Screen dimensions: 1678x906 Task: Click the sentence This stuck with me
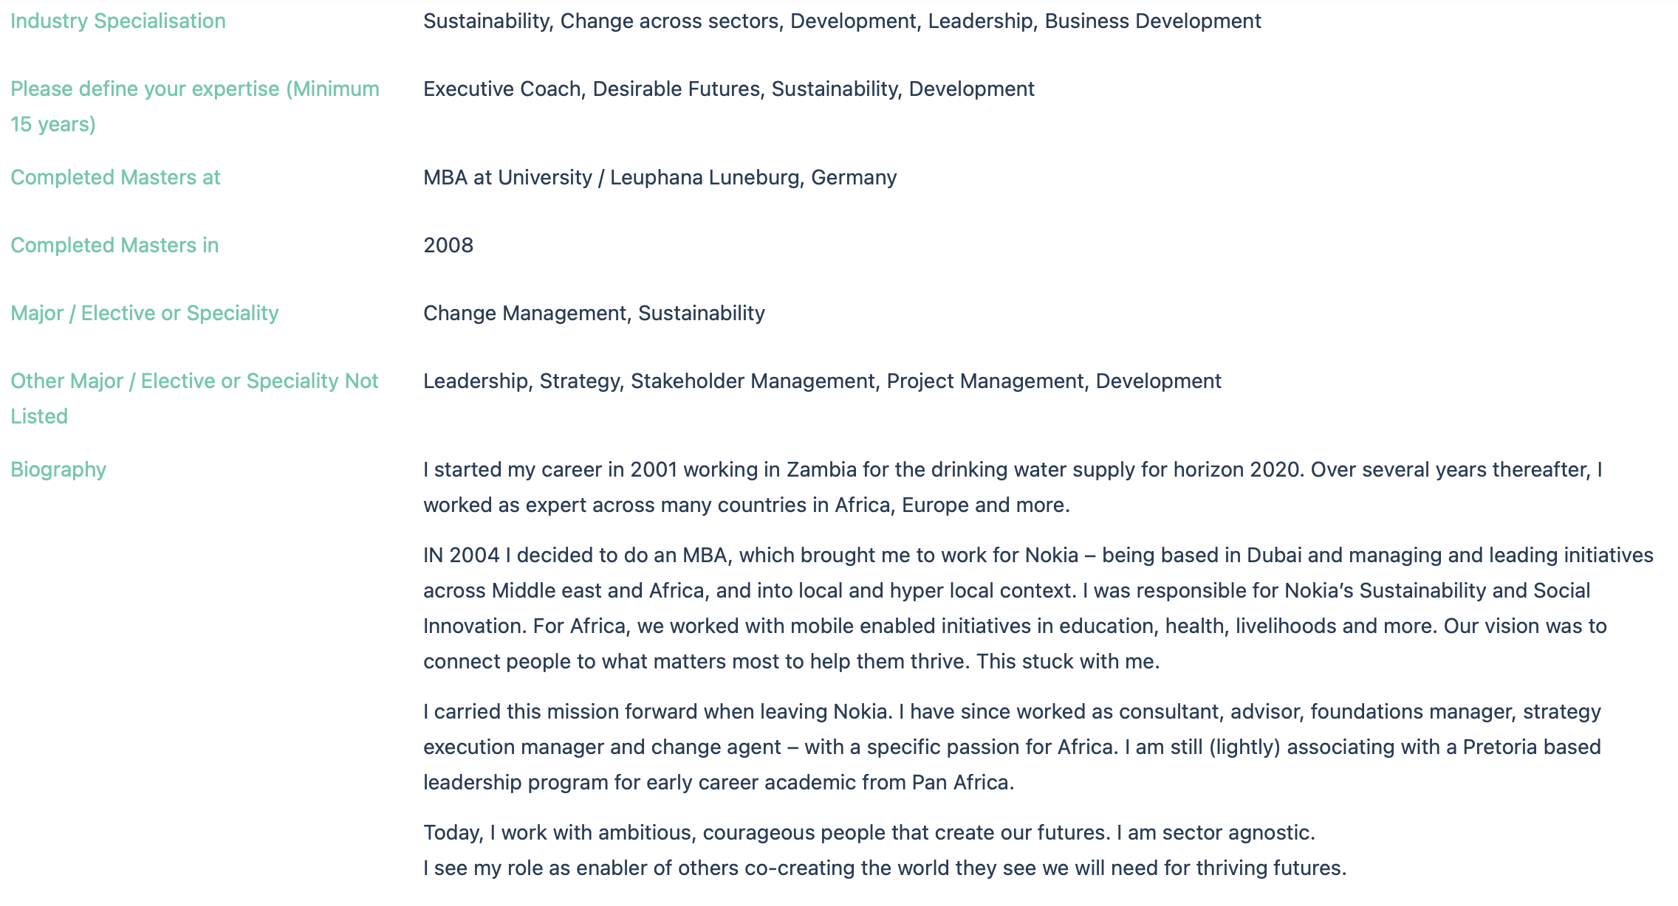[x=1068, y=661]
